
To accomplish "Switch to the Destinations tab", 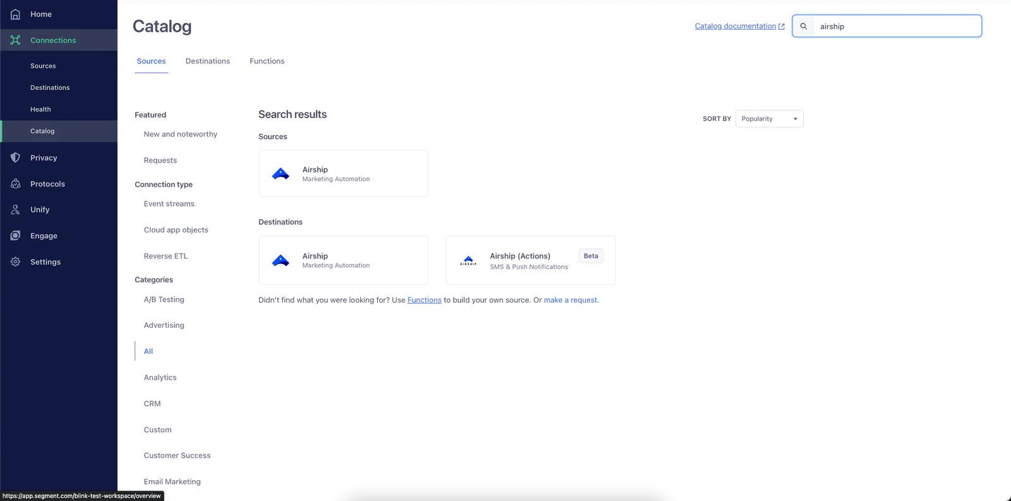I will (x=207, y=61).
